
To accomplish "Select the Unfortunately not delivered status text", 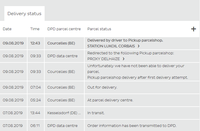I will (136, 69).
